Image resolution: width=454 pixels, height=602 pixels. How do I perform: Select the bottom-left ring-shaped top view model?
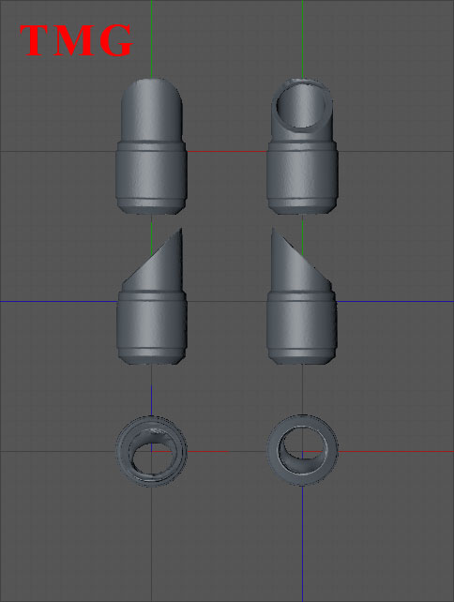pyautogui.click(x=151, y=451)
